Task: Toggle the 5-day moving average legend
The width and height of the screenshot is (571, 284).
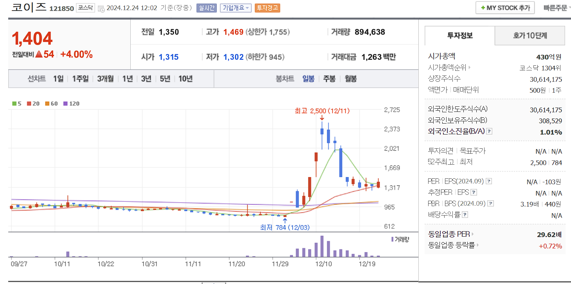Action: point(13,103)
